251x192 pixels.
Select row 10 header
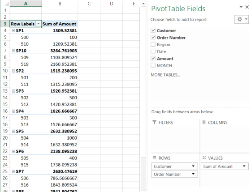coord(5,71)
